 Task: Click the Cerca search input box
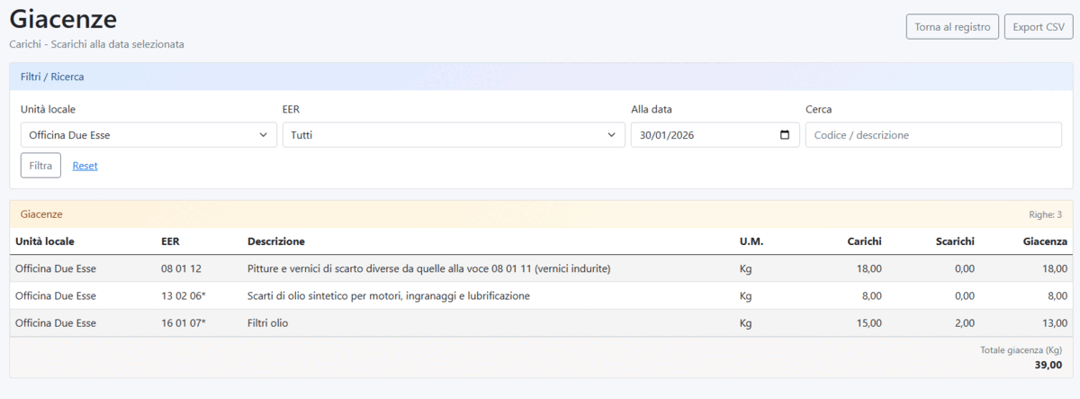(x=933, y=135)
